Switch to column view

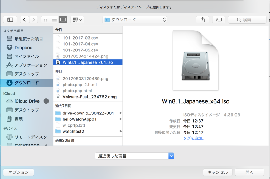(63, 20)
